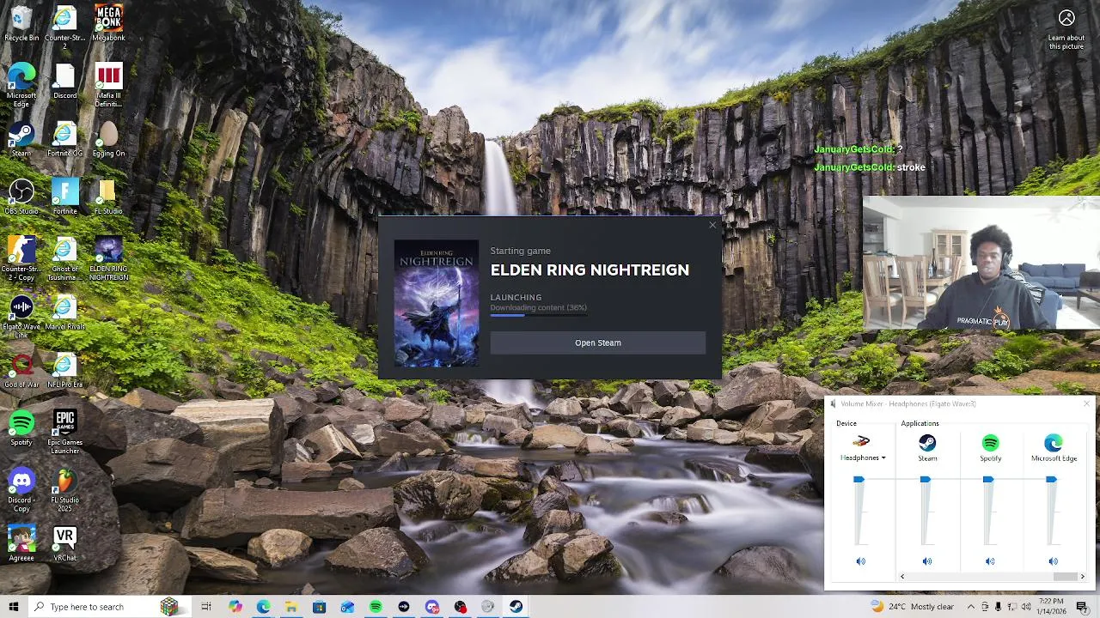Open File Explorer from the taskbar

[291, 607]
